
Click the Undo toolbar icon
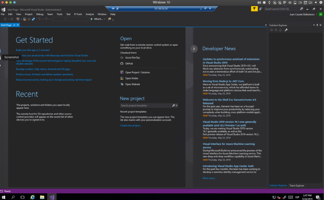coord(39,19)
